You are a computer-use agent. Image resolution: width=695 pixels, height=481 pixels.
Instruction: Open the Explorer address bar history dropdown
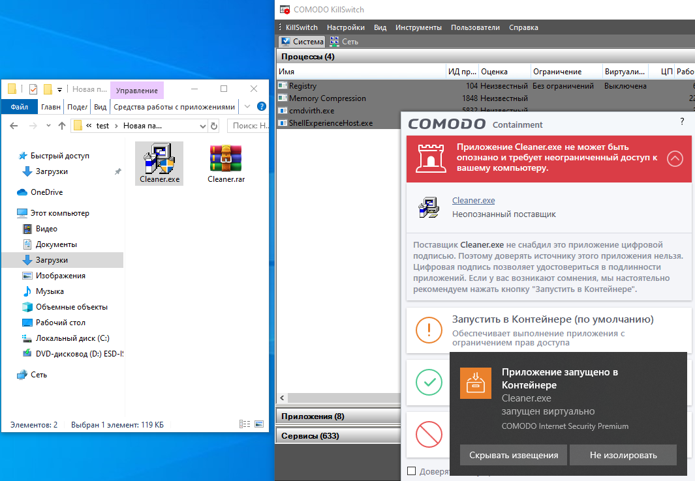tap(202, 126)
